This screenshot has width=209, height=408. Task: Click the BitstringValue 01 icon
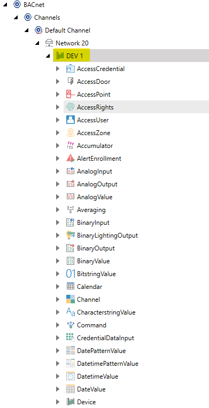click(x=71, y=274)
